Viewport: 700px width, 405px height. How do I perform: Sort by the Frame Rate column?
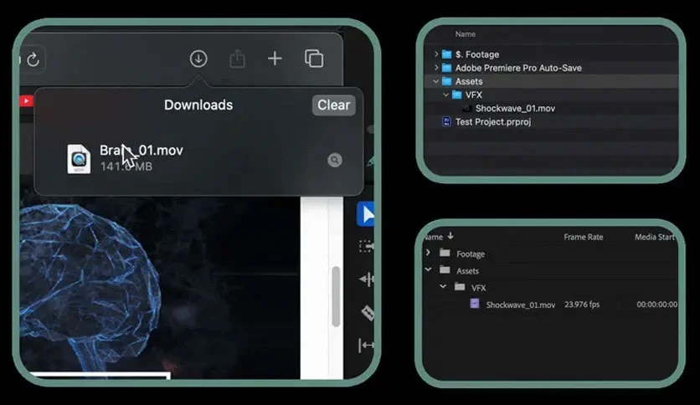pos(583,238)
